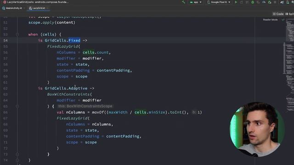
Task: Click the fold end marker at line 74
Action: coord(17,160)
